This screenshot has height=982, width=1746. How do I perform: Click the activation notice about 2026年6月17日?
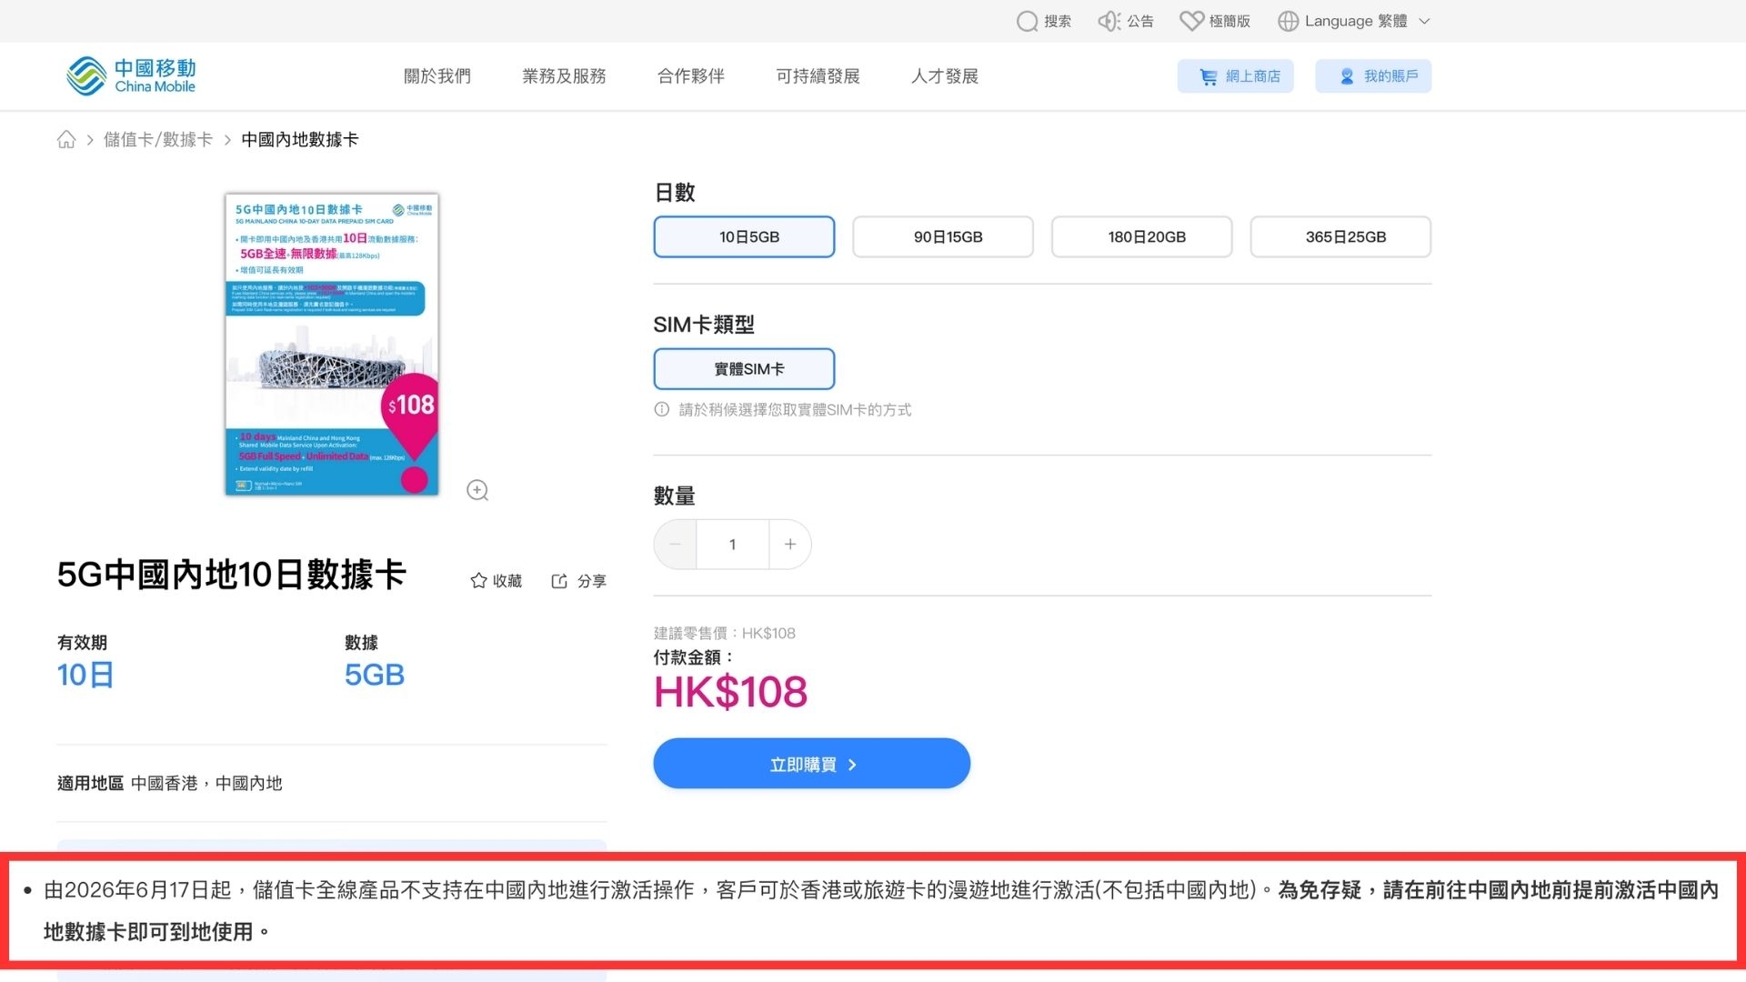[873, 910]
